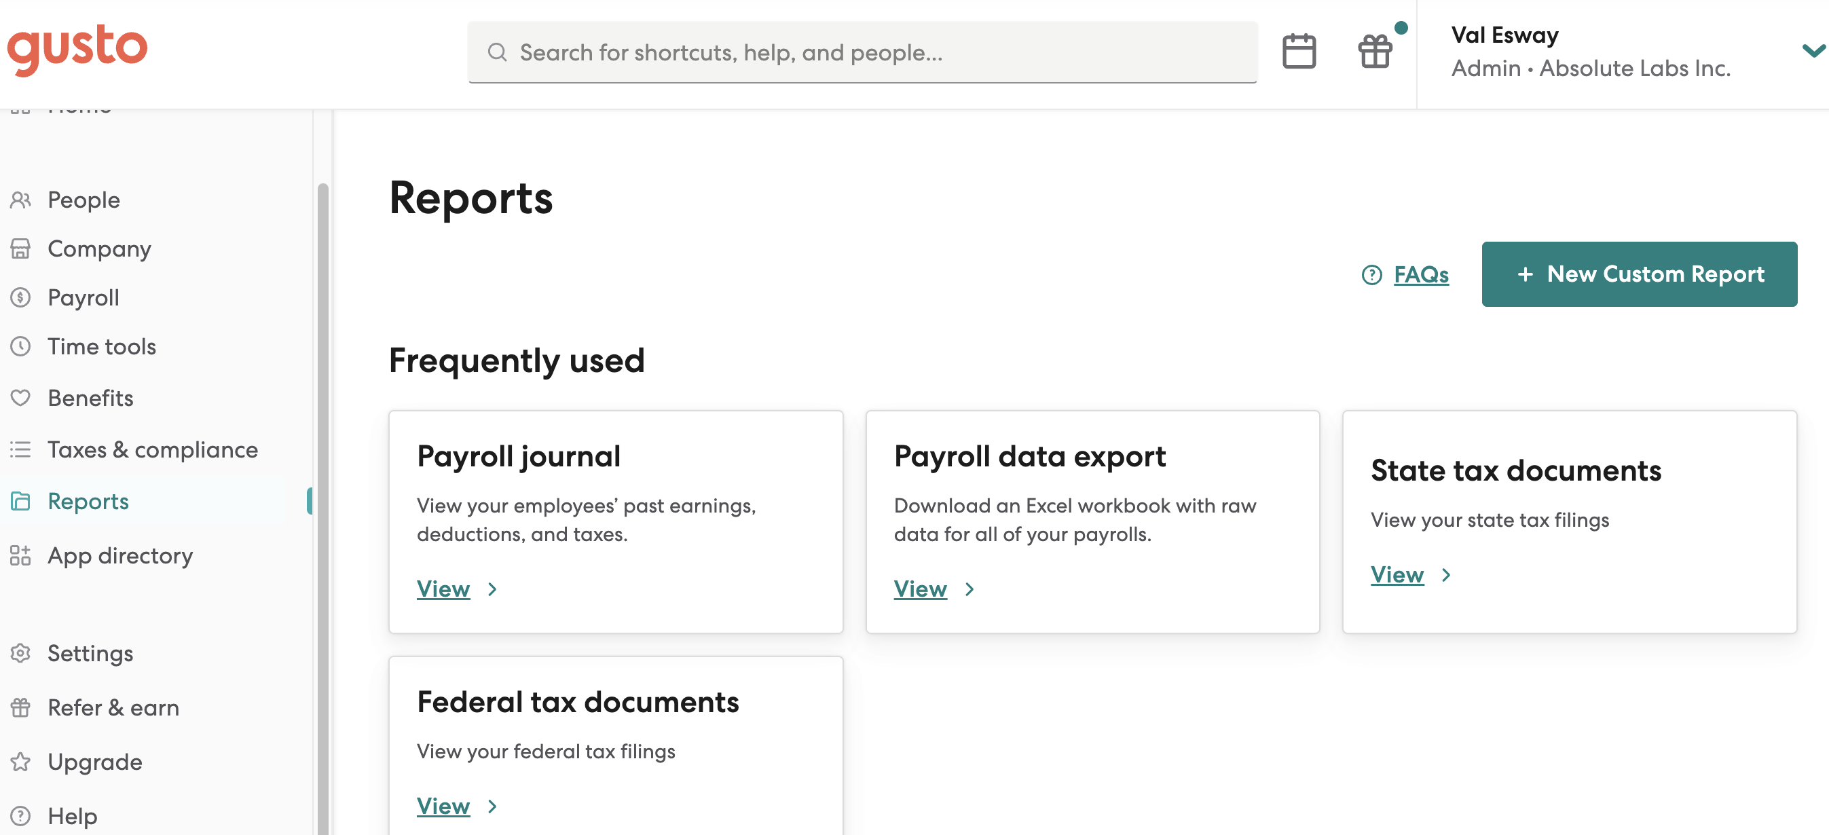Click chevron next to Payroll journal View
The image size is (1829, 835).
tap(493, 589)
